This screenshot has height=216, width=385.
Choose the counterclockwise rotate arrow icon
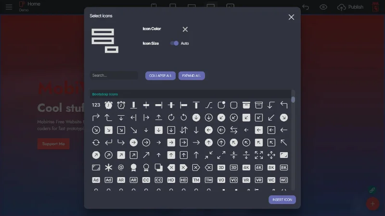[x=184, y=118]
